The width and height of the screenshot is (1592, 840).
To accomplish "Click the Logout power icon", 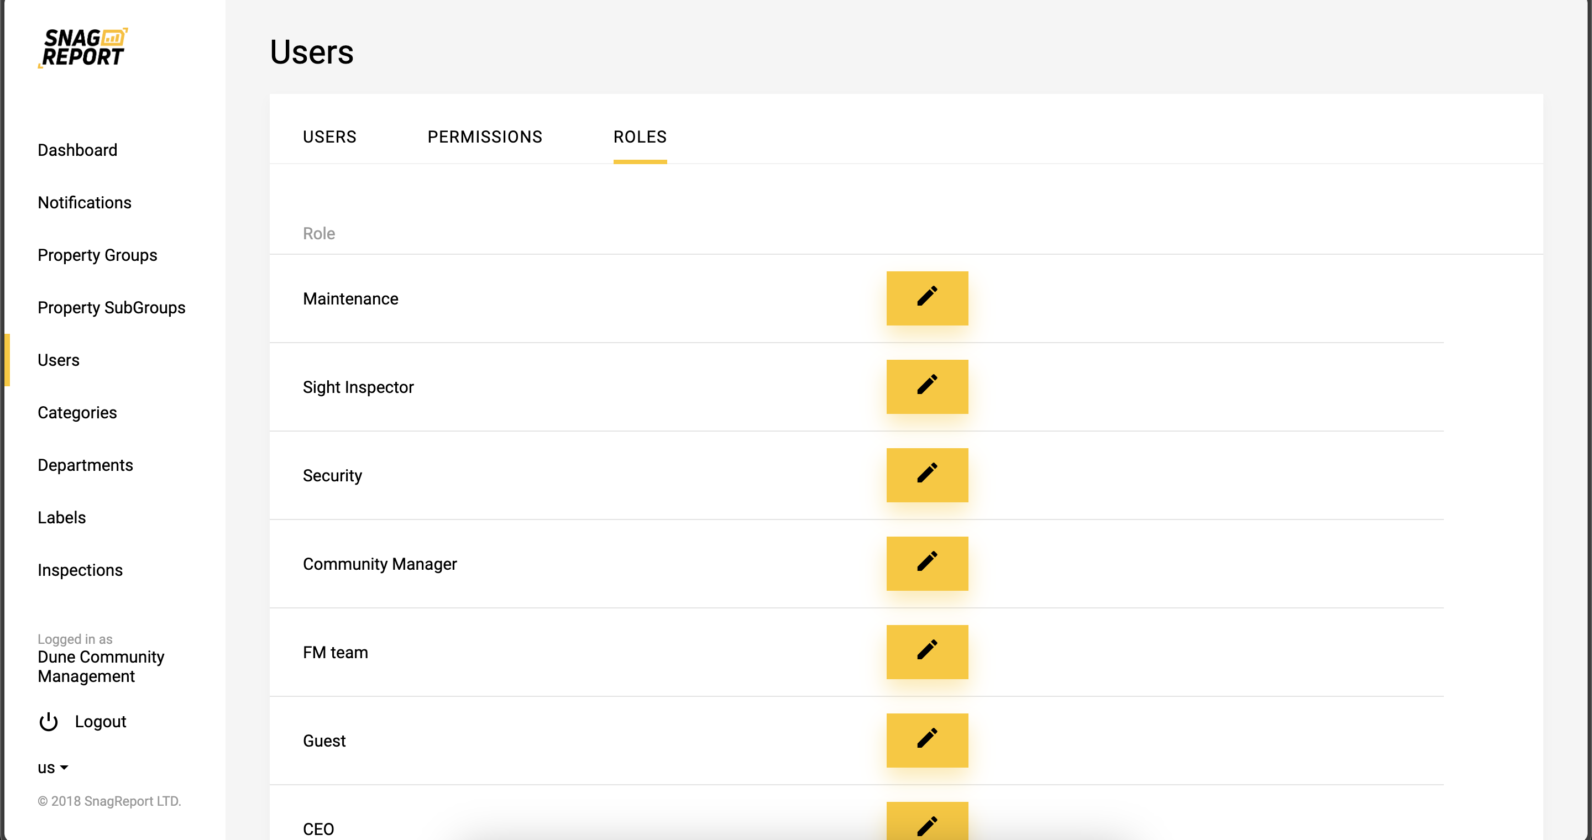I will tap(48, 721).
